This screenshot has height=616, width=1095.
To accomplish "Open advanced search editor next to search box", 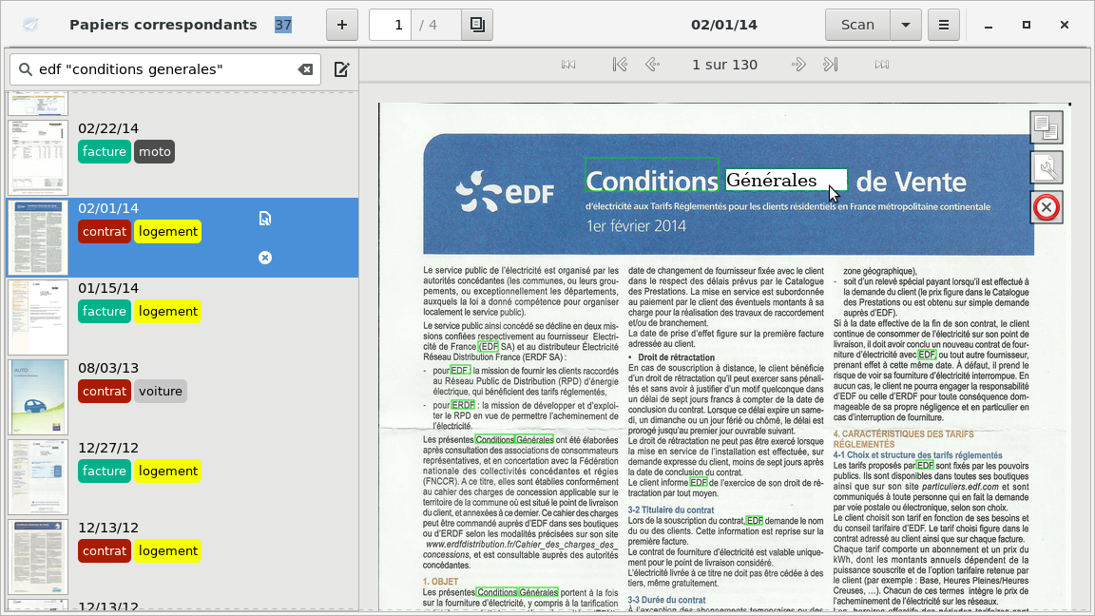I will pyautogui.click(x=341, y=69).
